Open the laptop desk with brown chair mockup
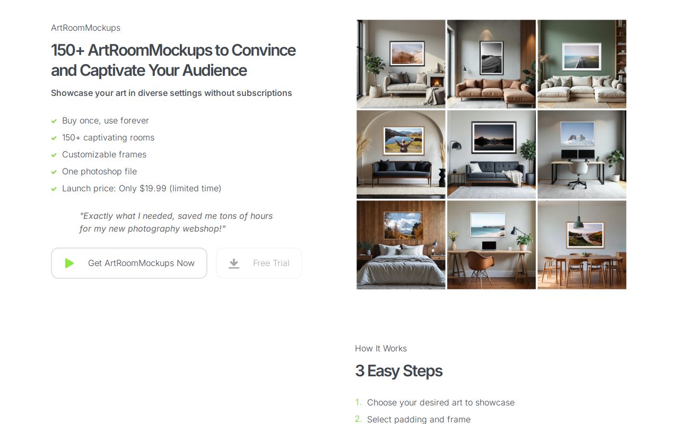 [491, 245]
